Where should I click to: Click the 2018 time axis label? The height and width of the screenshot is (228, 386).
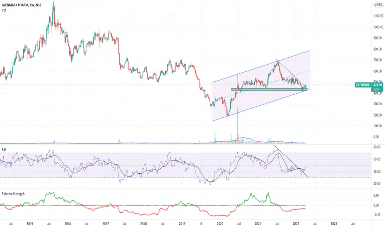coord(144,224)
